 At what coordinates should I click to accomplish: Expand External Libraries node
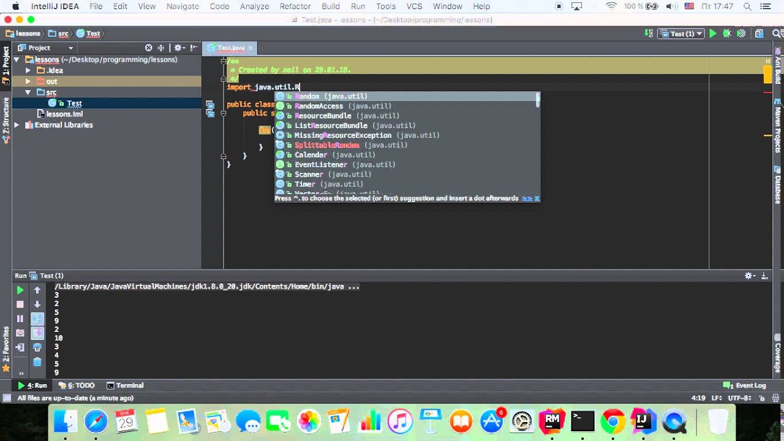(17, 125)
